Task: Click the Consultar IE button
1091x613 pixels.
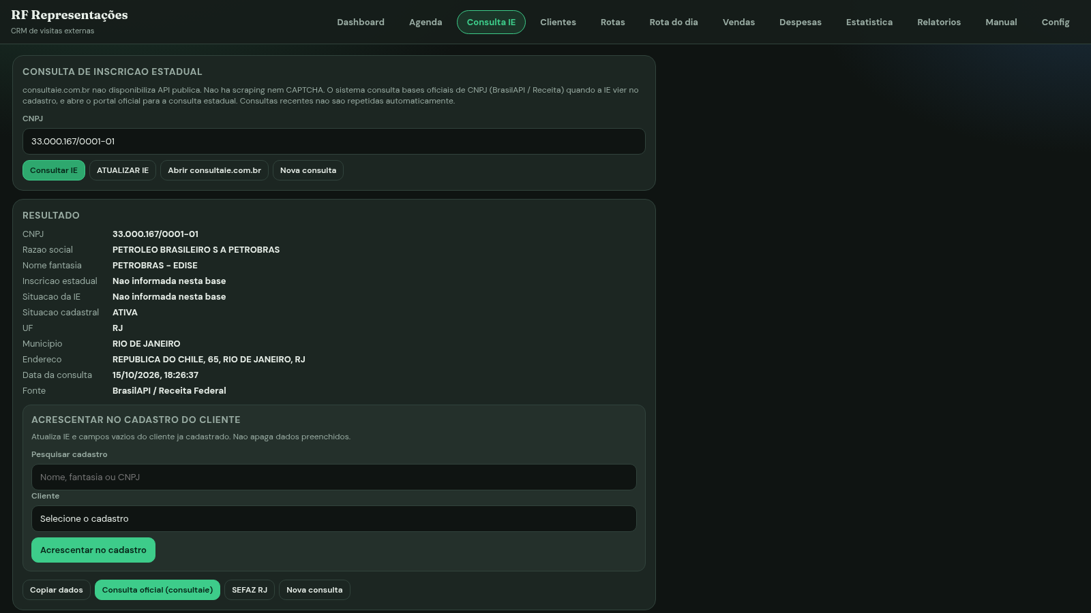Action: click(x=54, y=170)
